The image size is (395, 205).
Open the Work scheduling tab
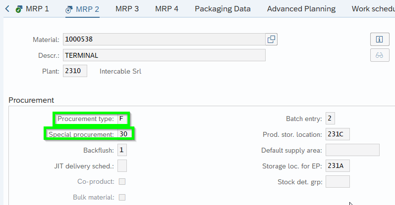tap(373, 9)
